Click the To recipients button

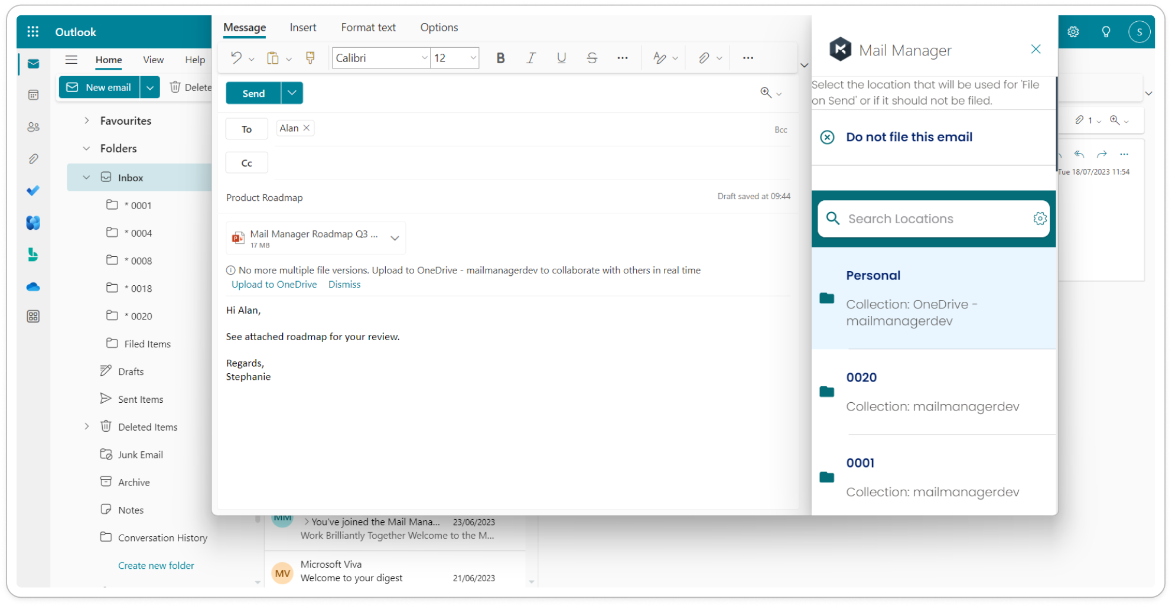click(x=247, y=129)
